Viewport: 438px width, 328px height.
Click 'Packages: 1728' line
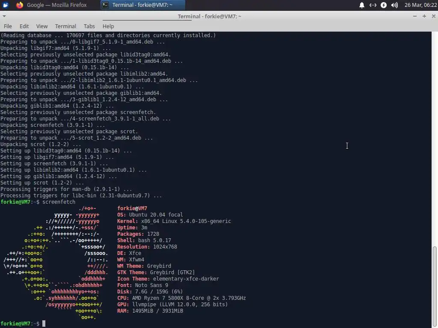click(138, 234)
